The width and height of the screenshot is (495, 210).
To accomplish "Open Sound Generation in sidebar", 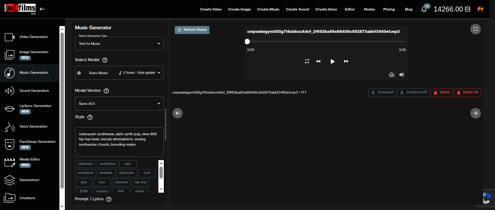I will 30,91.
